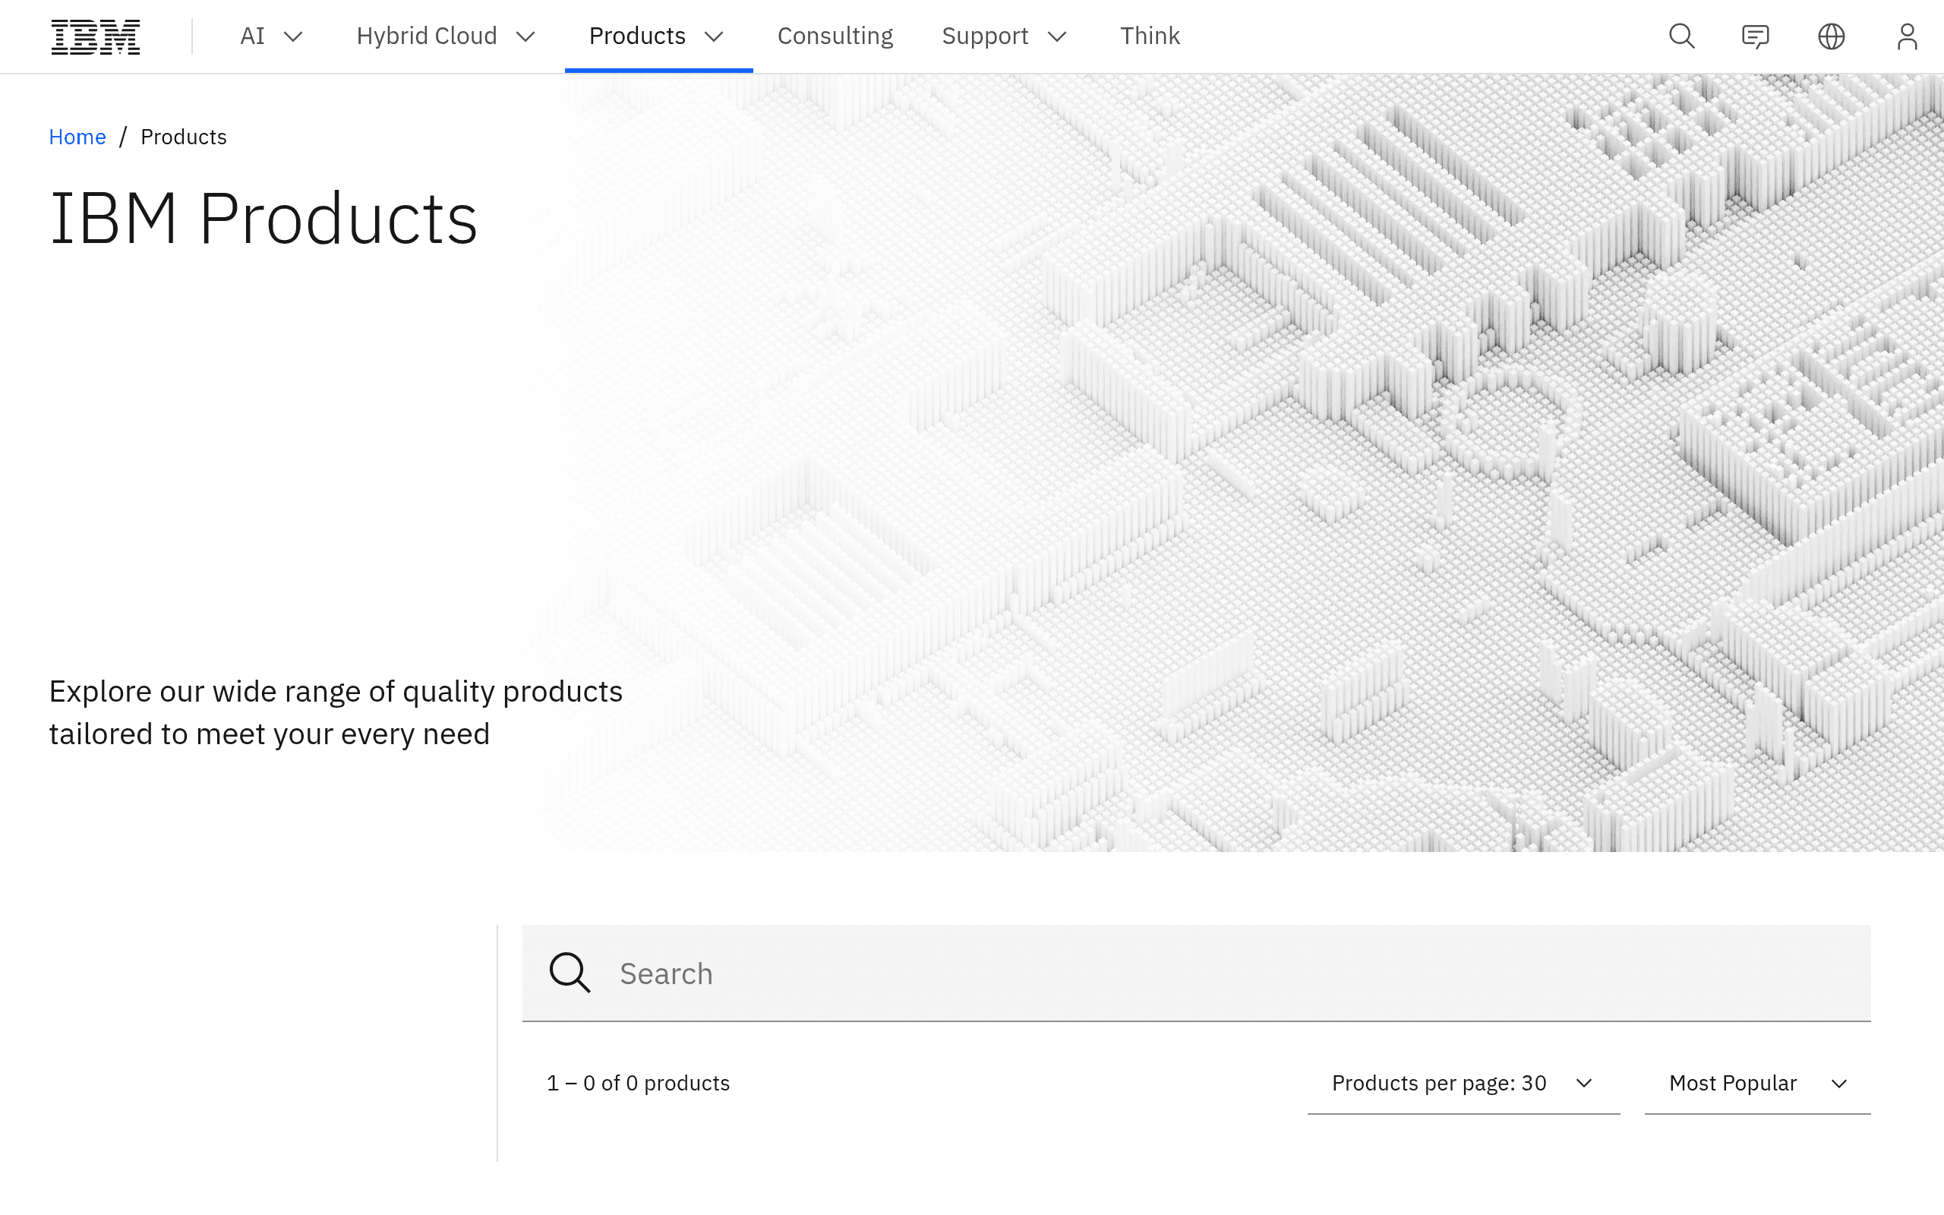Open the site search magnifier icon
1944x1215 pixels.
tap(1681, 36)
